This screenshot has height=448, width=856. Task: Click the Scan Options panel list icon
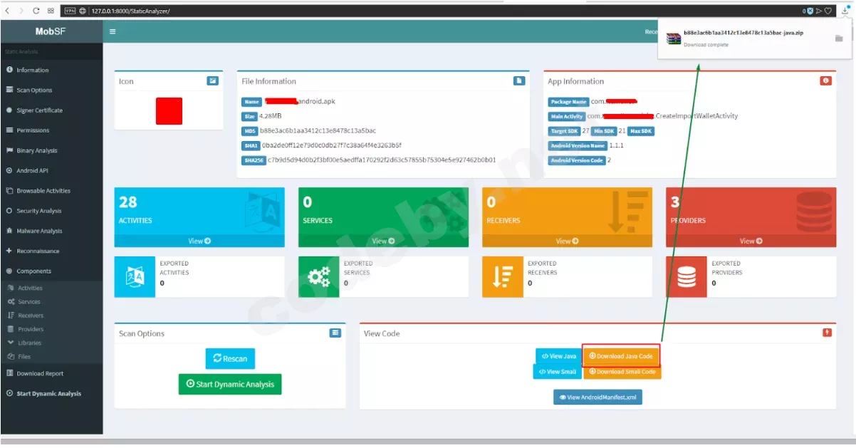(335, 333)
